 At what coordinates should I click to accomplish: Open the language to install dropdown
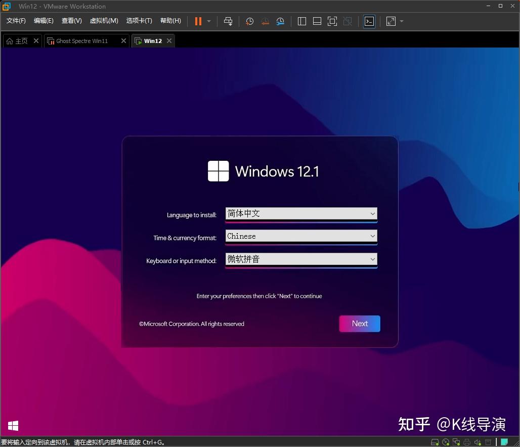pyautogui.click(x=373, y=214)
